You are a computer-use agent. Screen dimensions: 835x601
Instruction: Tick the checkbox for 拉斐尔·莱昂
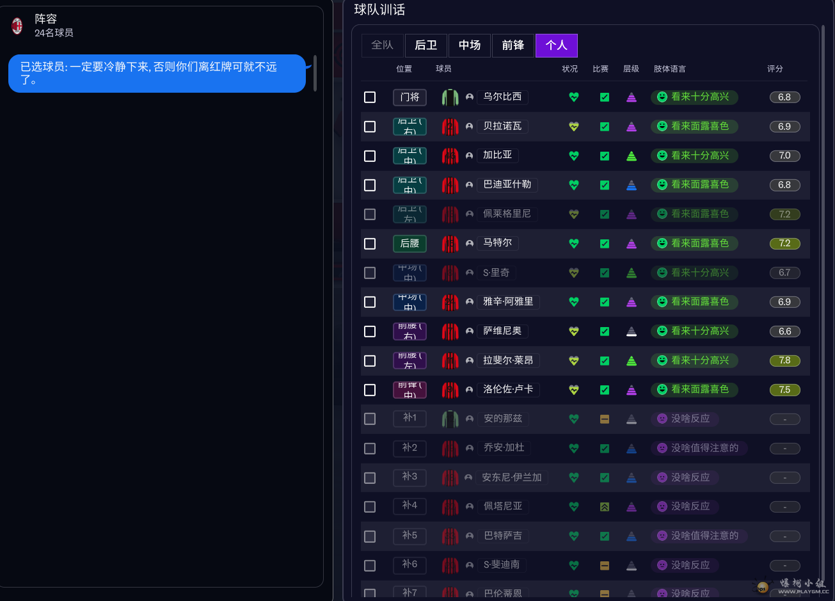(x=370, y=360)
